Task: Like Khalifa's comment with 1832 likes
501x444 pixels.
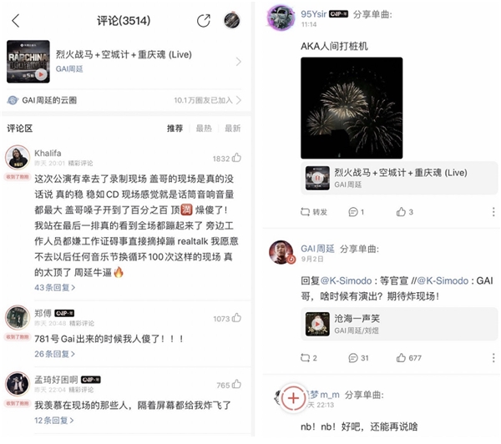Action: point(237,158)
